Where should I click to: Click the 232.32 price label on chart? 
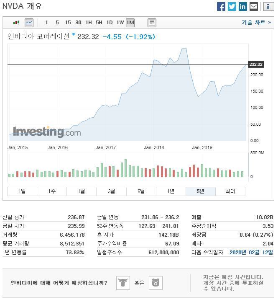pos(256,65)
